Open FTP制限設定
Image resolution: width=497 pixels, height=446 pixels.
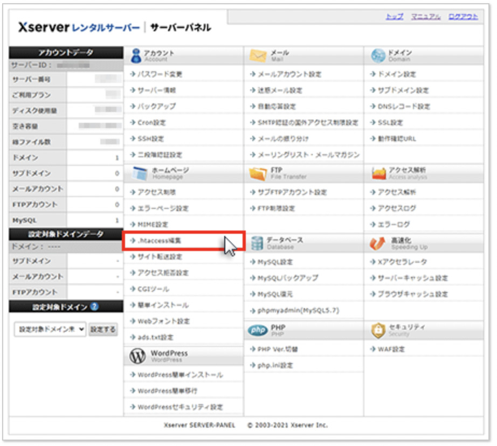click(276, 208)
